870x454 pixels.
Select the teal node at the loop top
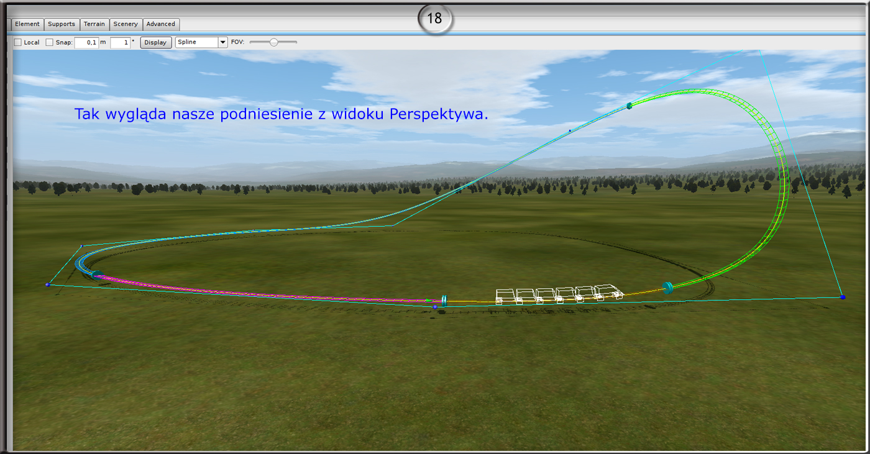click(629, 106)
